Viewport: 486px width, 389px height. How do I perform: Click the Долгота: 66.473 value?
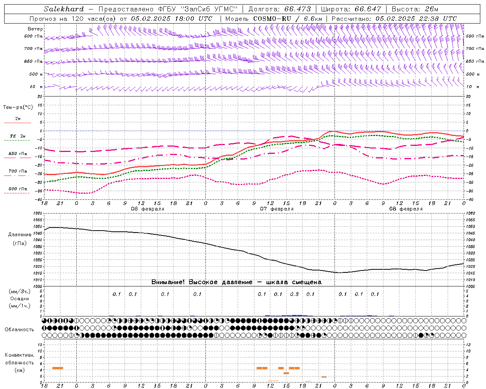tap(279, 9)
